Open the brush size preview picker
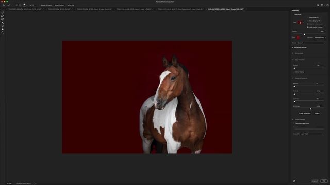 24,5
